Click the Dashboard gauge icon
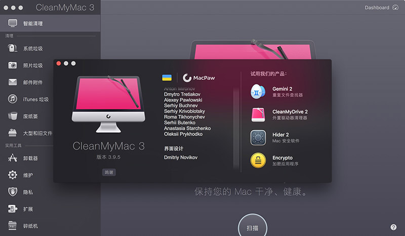The height and width of the screenshot is (236, 405). coord(395,8)
